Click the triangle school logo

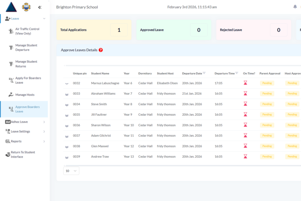pos(11,7)
